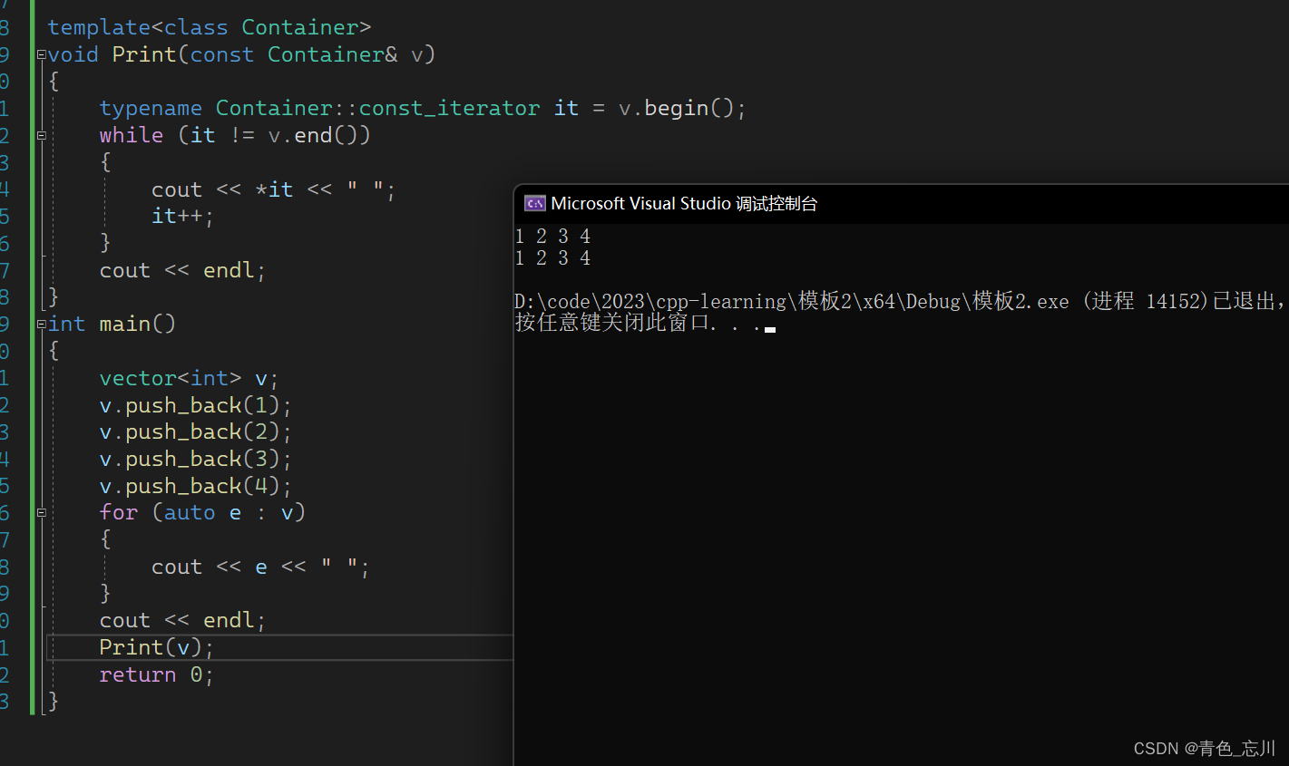
Task: Collapse the while loop fold marker
Action: pos(41,135)
